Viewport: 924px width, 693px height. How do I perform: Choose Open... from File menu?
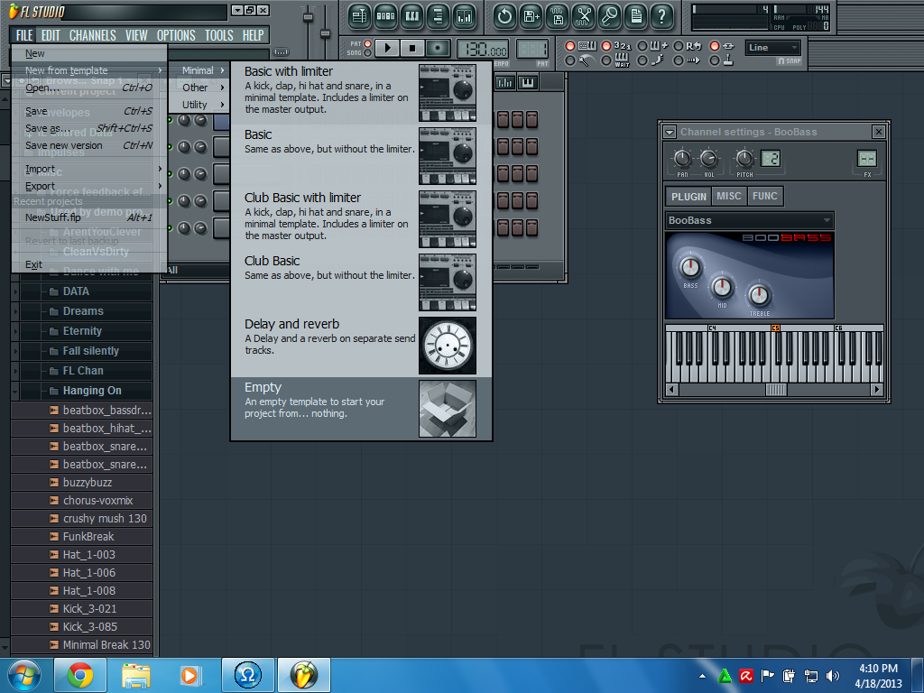[x=89, y=88]
